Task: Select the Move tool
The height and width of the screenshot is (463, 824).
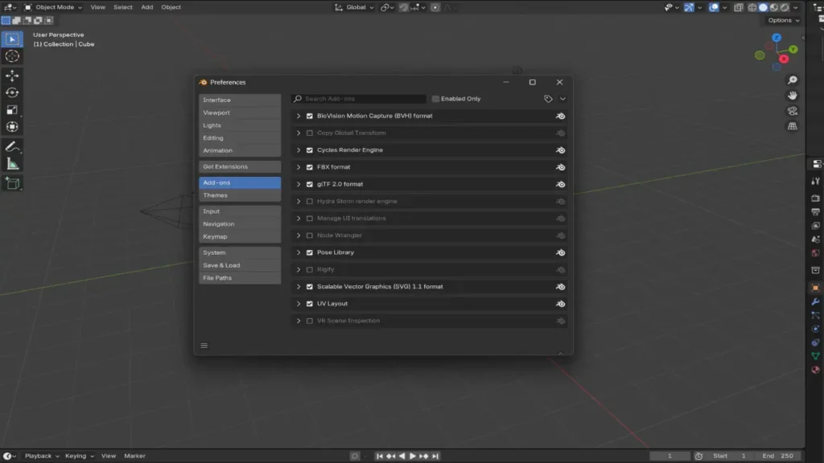Action: (12, 76)
